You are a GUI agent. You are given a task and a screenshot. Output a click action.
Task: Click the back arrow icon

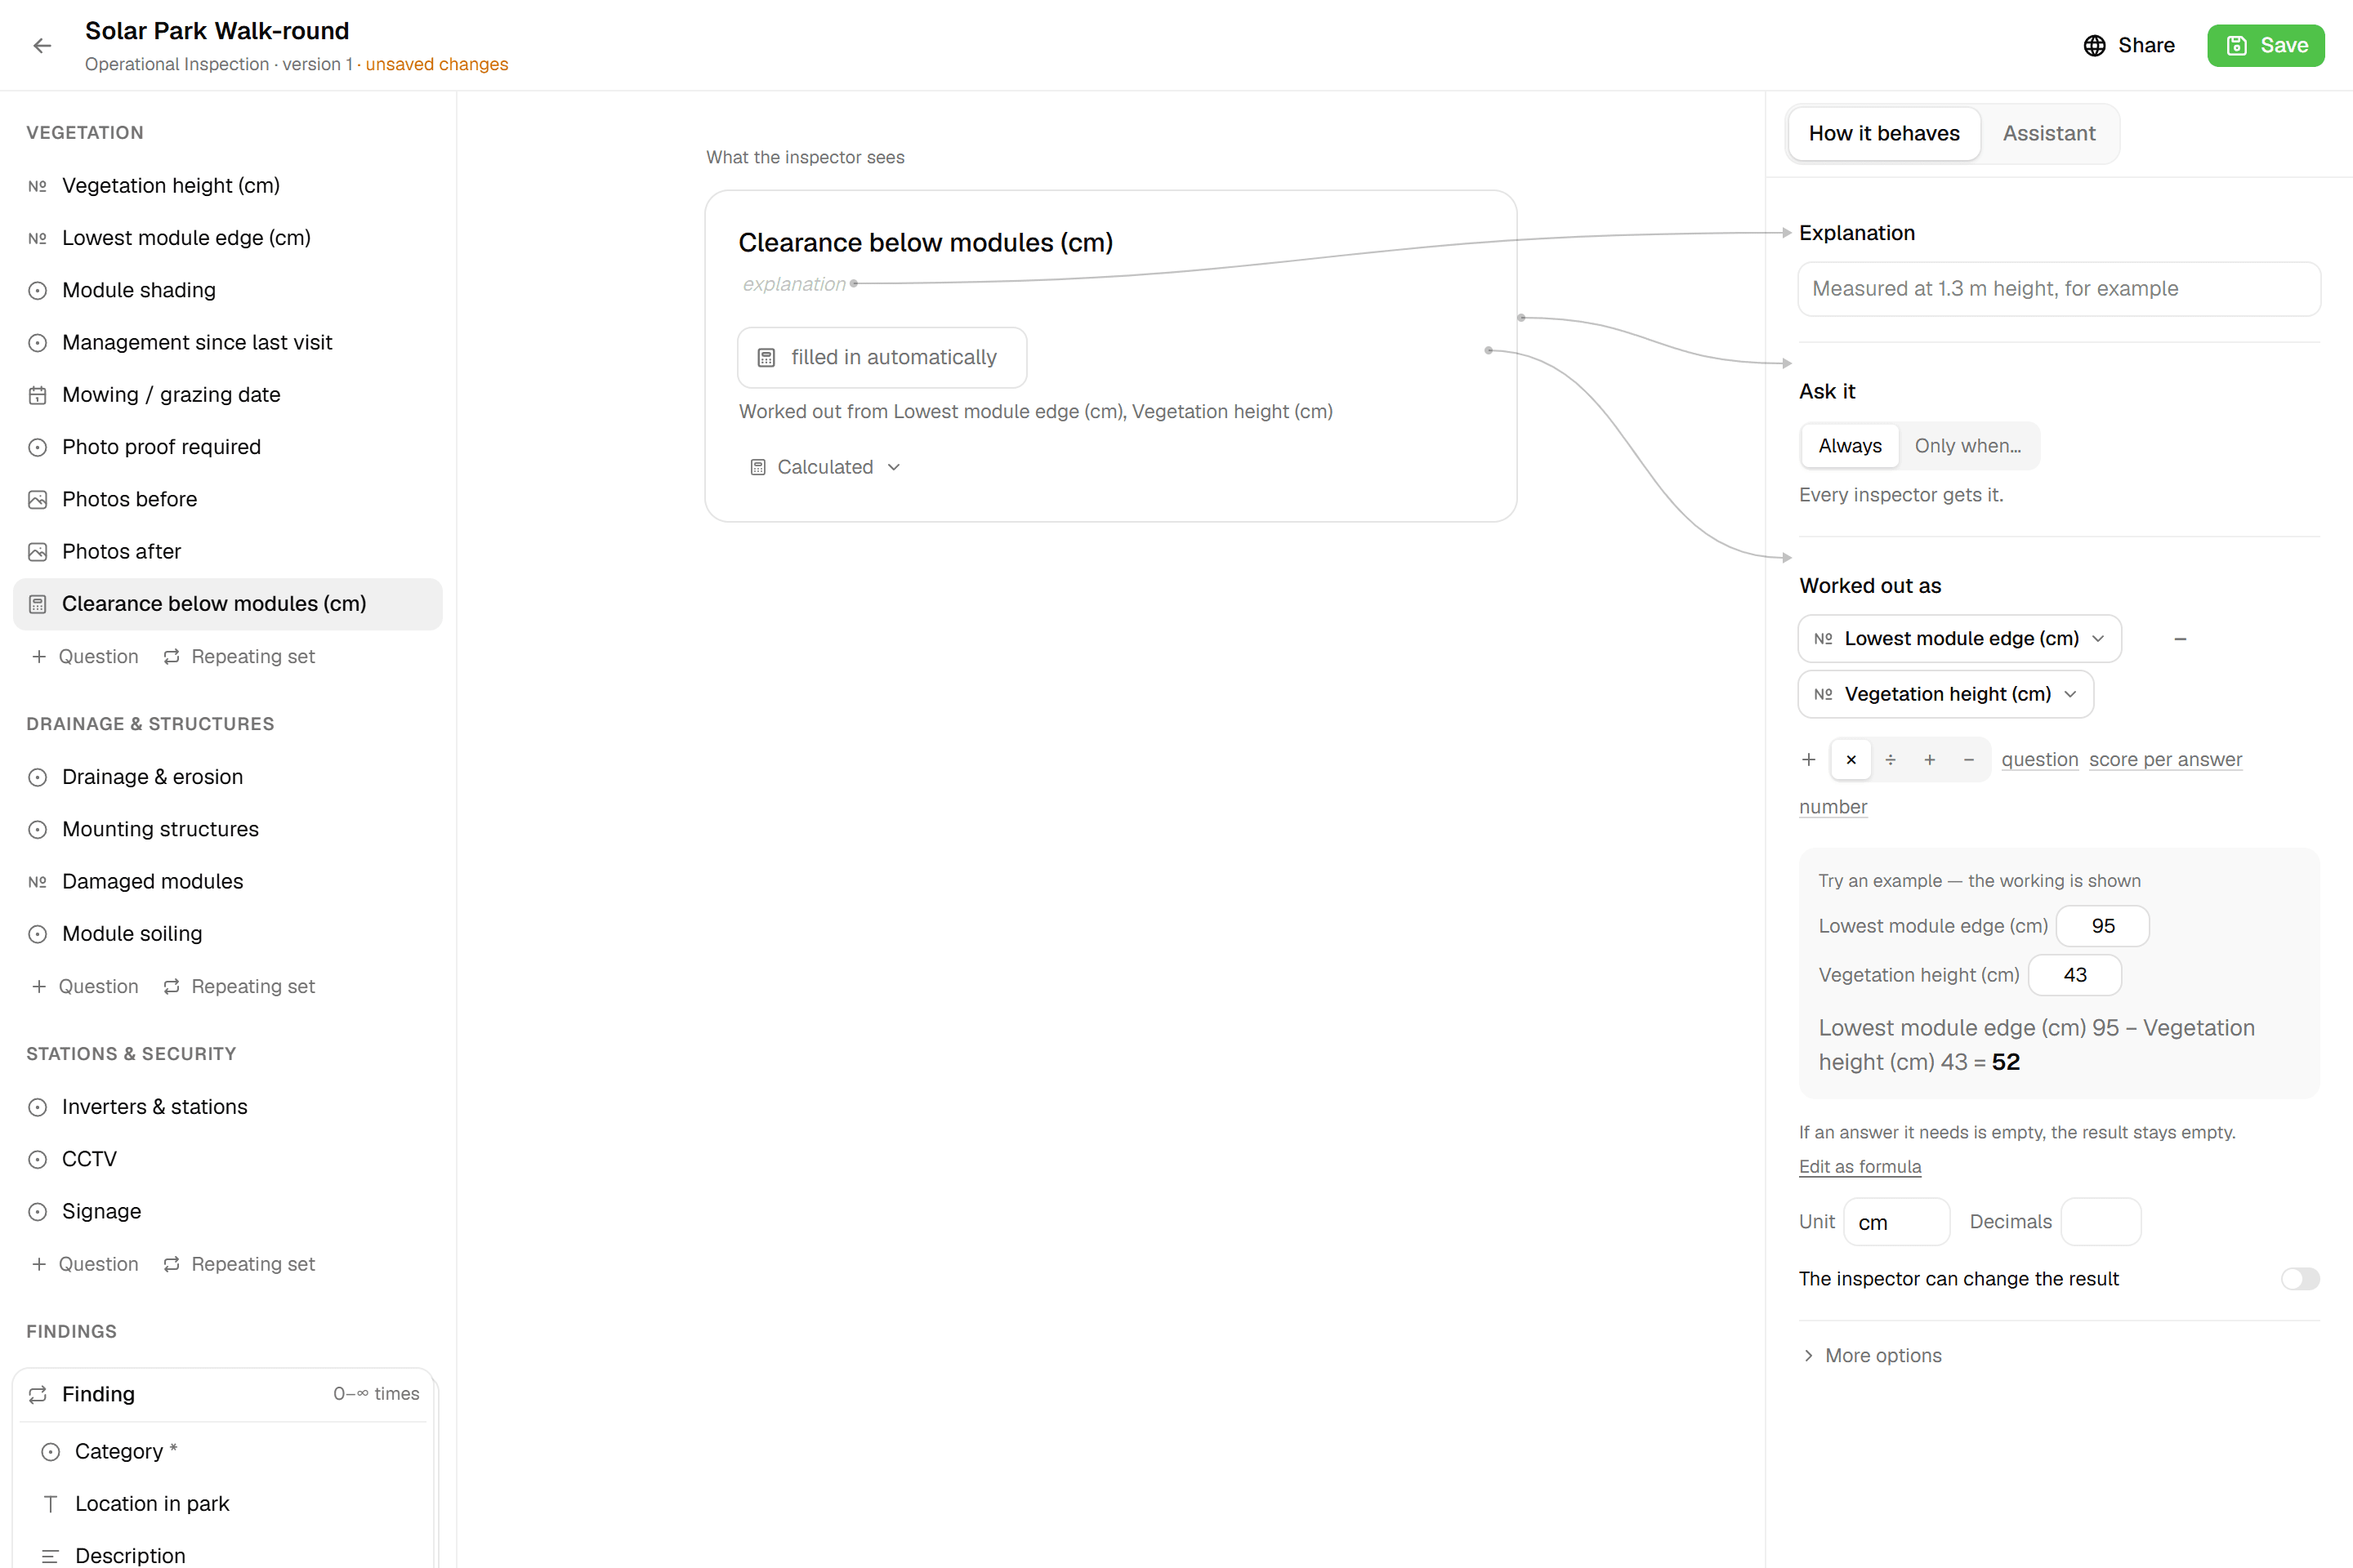[42, 45]
